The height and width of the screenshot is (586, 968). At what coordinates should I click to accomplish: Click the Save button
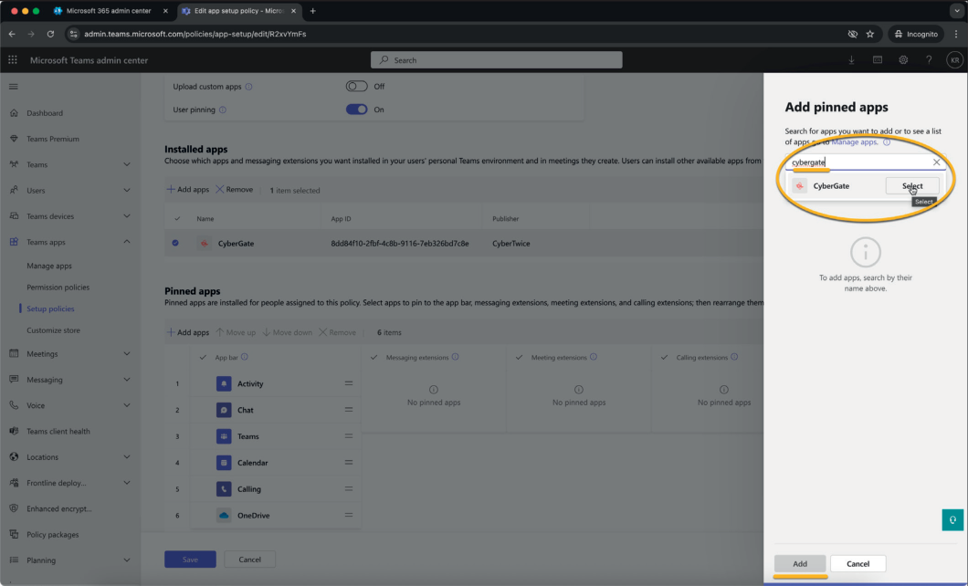point(190,559)
